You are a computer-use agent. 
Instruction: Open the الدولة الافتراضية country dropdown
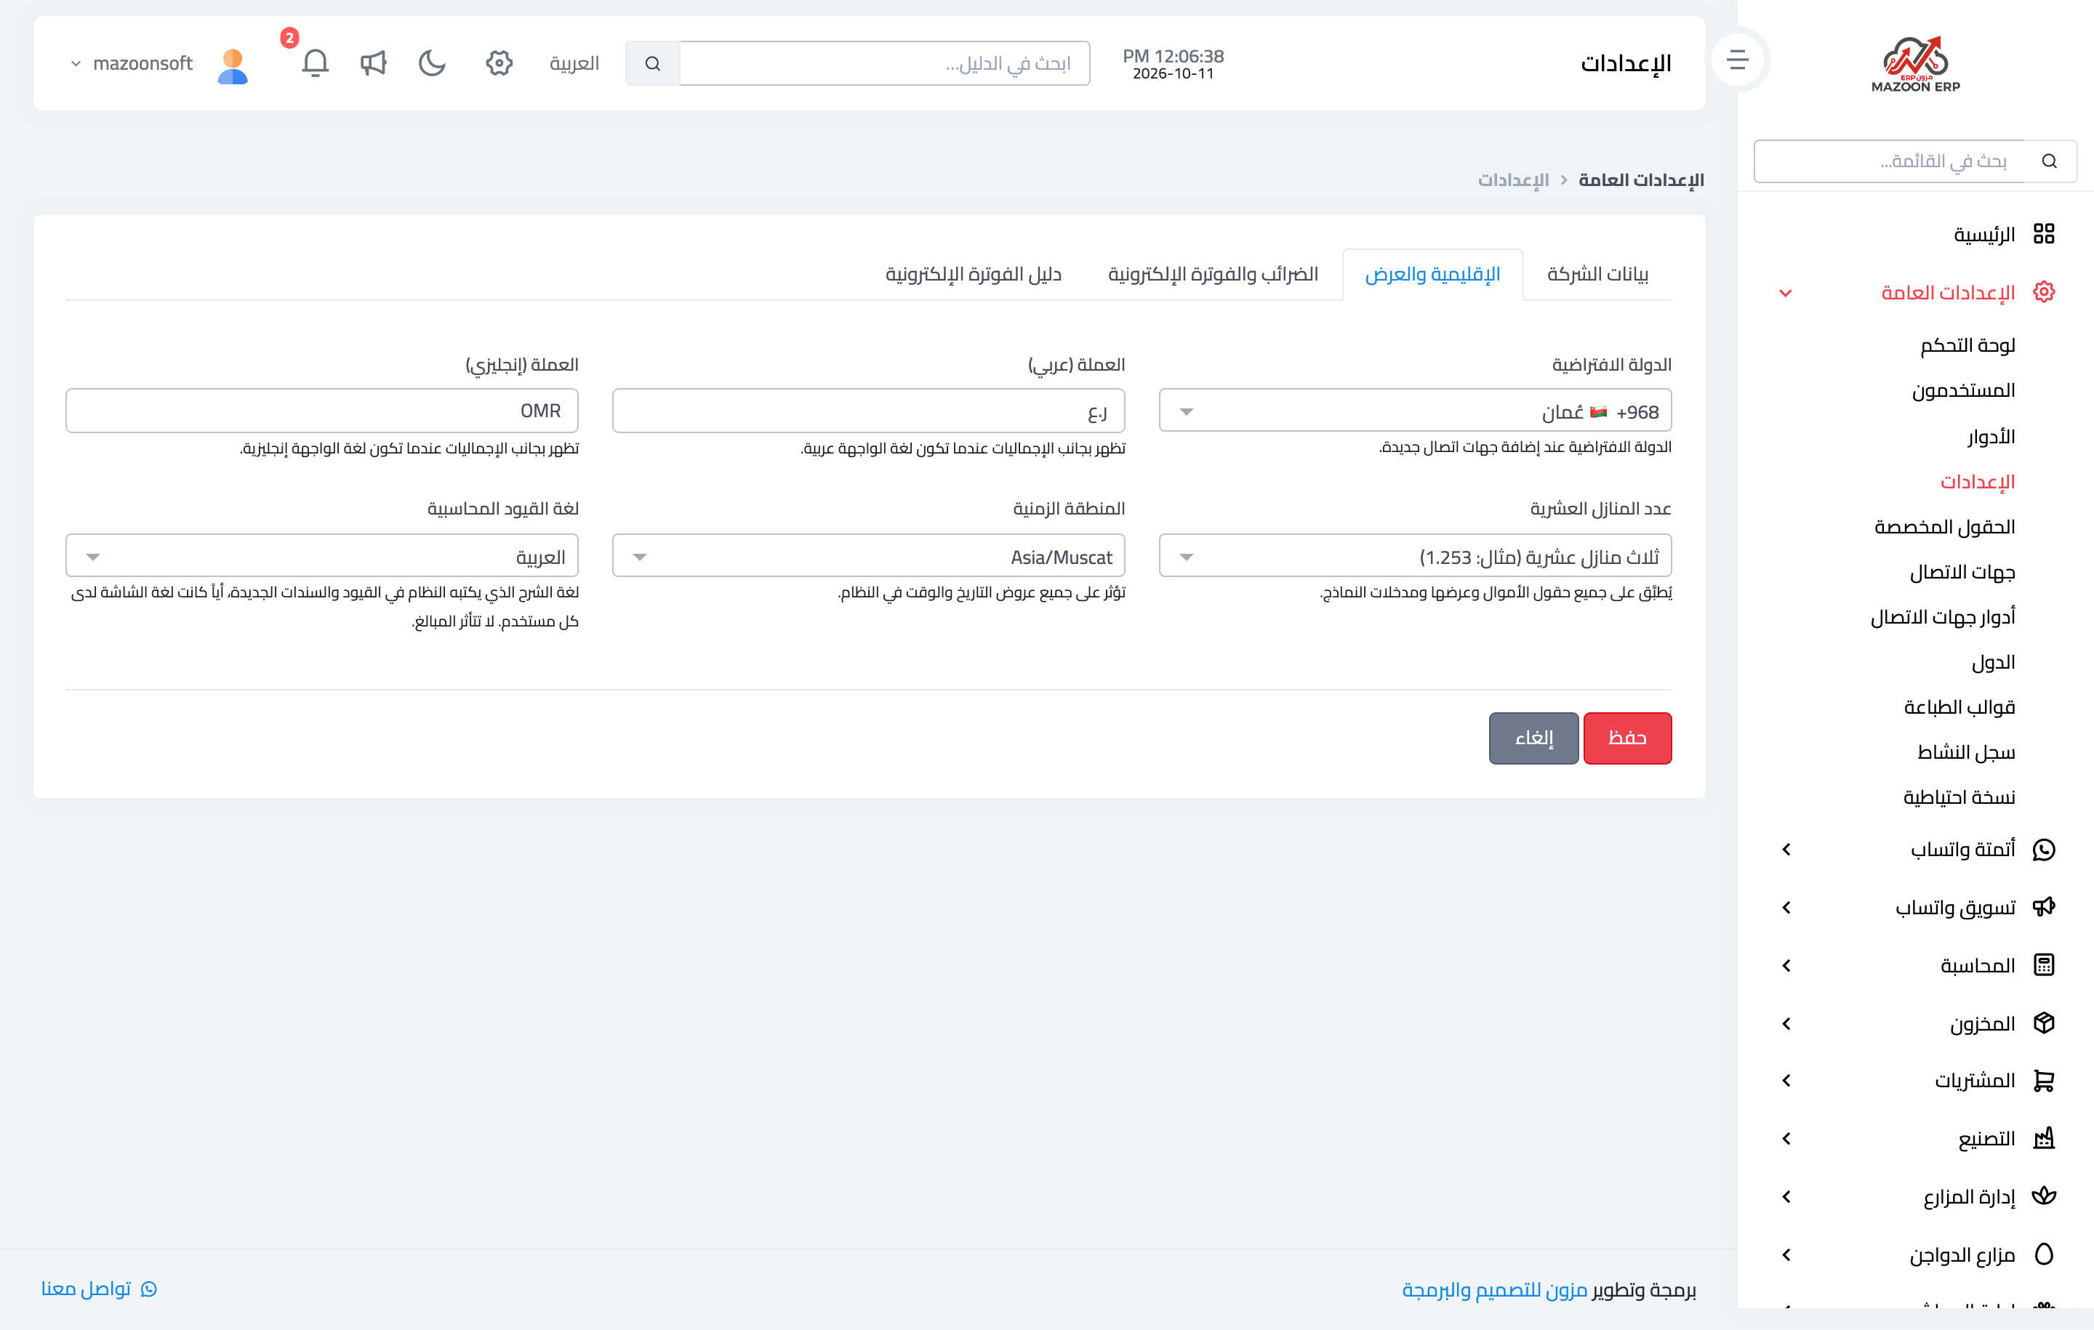tap(1415, 411)
